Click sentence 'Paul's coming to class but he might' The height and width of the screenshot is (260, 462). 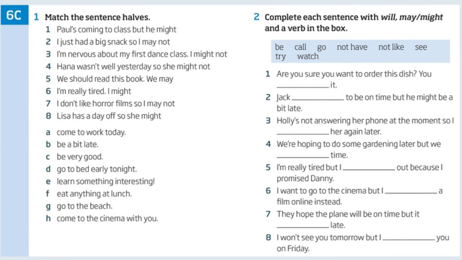click(x=117, y=29)
